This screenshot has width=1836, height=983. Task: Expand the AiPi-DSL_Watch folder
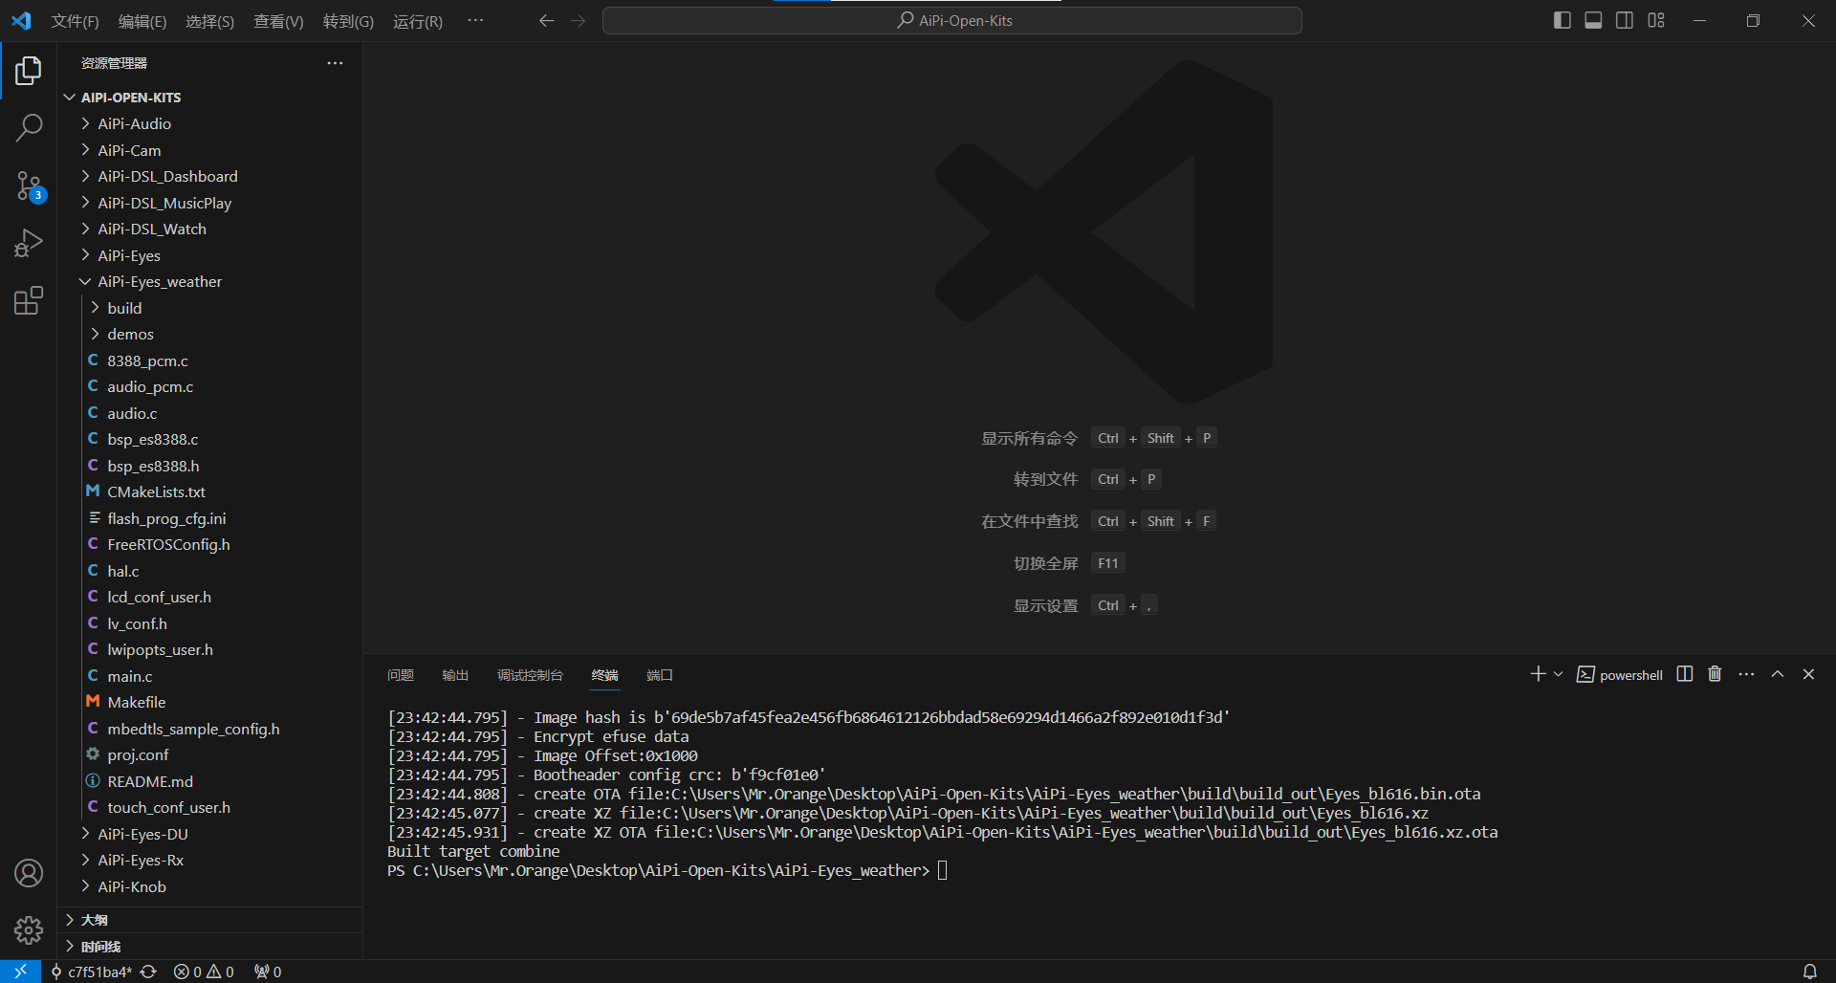[210, 229]
